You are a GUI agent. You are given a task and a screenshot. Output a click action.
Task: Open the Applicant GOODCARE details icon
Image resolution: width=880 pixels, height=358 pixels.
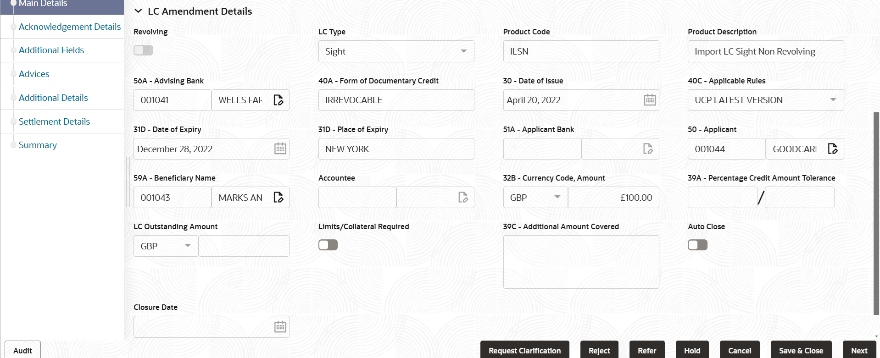coord(833,149)
